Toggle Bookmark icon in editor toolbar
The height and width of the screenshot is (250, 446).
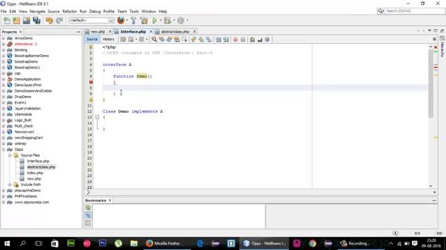[x=209, y=40]
